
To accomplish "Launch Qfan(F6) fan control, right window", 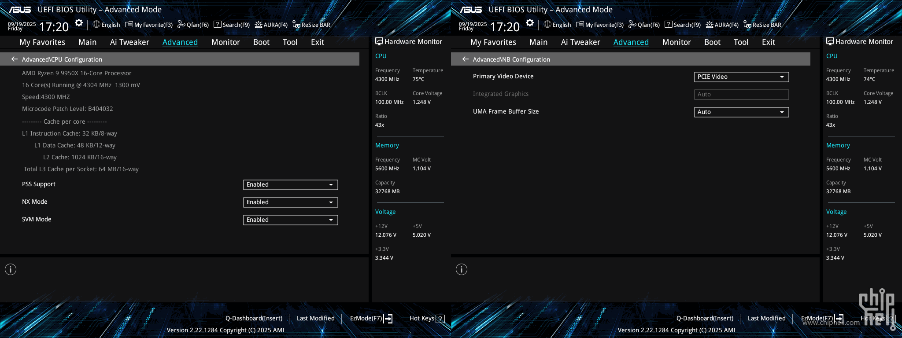I will pos(644,25).
